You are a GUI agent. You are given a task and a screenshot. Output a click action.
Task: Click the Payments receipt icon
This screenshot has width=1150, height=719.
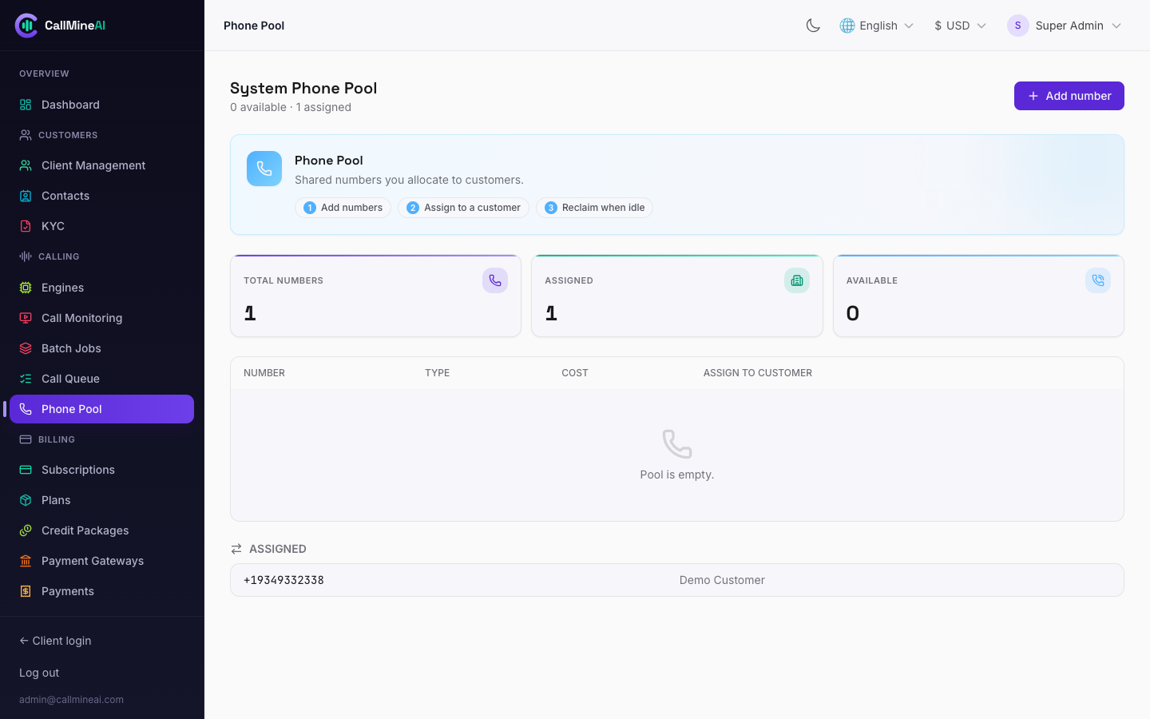pos(26,591)
